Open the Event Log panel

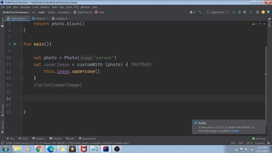click(259, 139)
